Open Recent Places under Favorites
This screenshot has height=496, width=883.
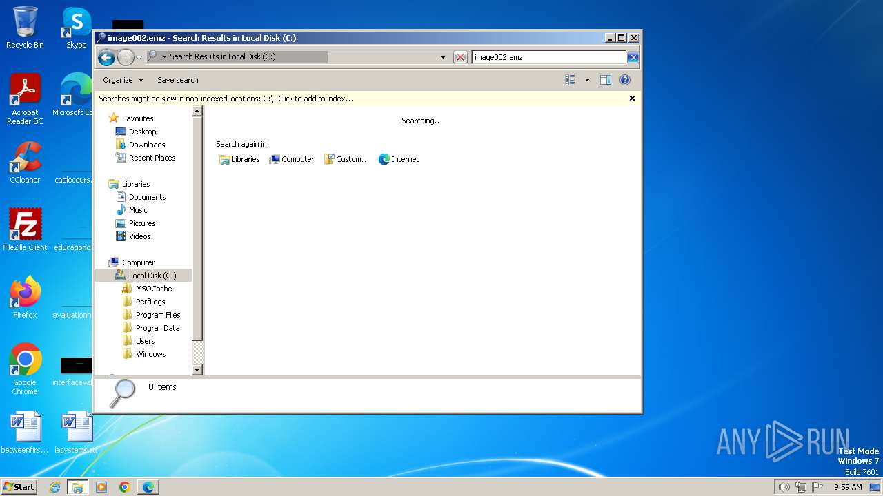(152, 158)
